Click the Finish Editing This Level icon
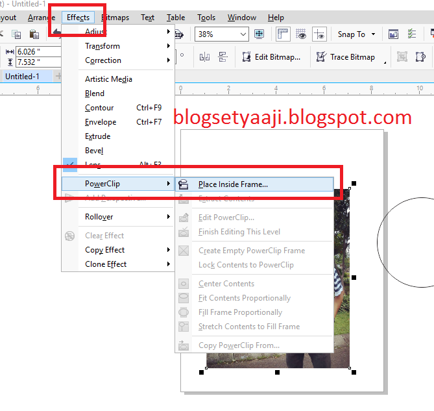Screen dimensions: 434x411 pyautogui.click(x=184, y=232)
